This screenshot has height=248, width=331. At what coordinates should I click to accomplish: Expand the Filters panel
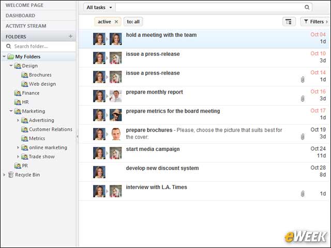315,22
